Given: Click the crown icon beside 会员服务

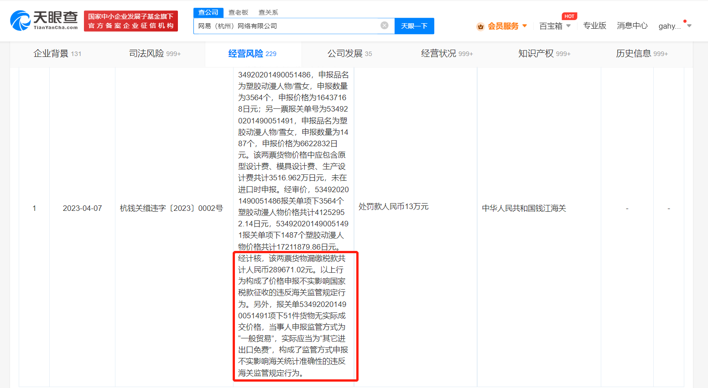Looking at the screenshot, I should [480, 26].
